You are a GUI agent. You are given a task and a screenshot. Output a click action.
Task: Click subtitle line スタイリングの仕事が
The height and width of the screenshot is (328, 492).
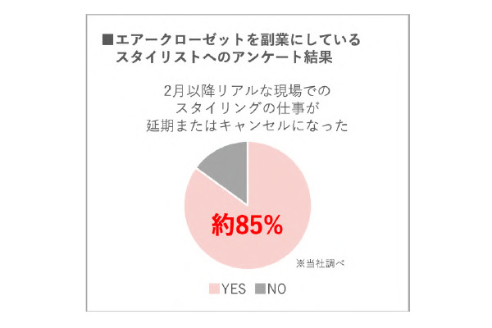tap(247, 108)
